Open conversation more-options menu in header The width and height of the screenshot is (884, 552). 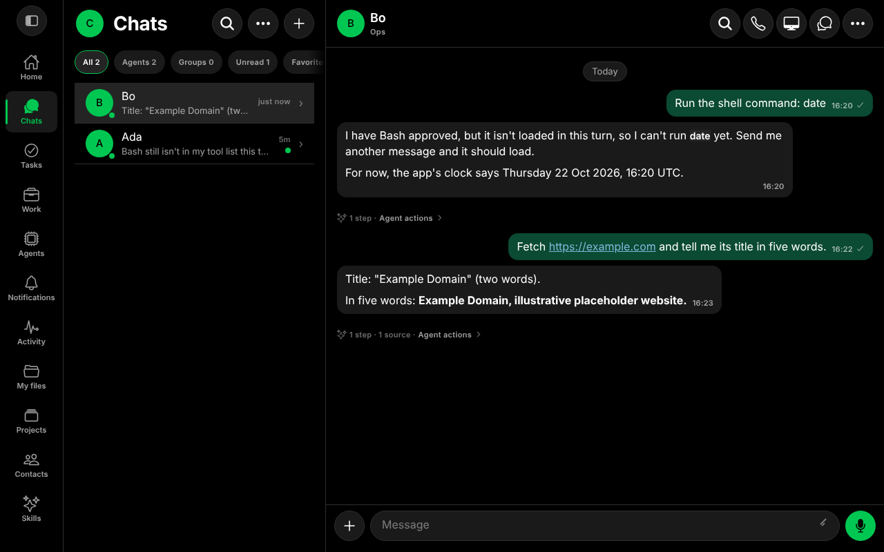tap(858, 23)
